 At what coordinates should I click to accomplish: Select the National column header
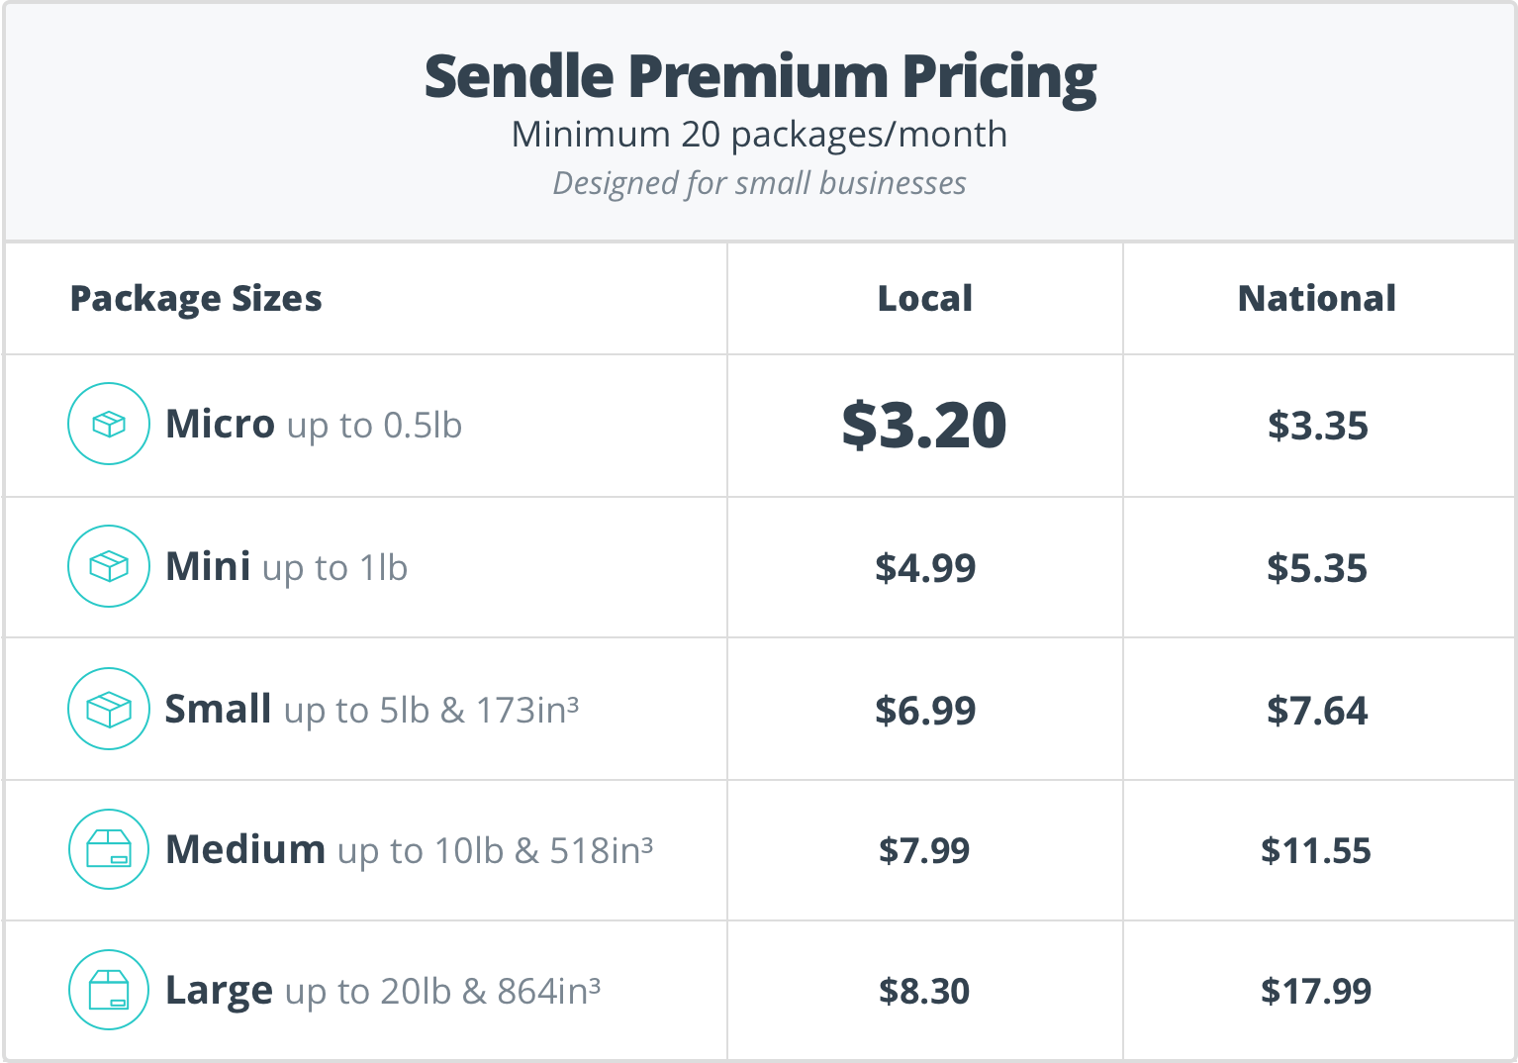pyautogui.click(x=1317, y=298)
